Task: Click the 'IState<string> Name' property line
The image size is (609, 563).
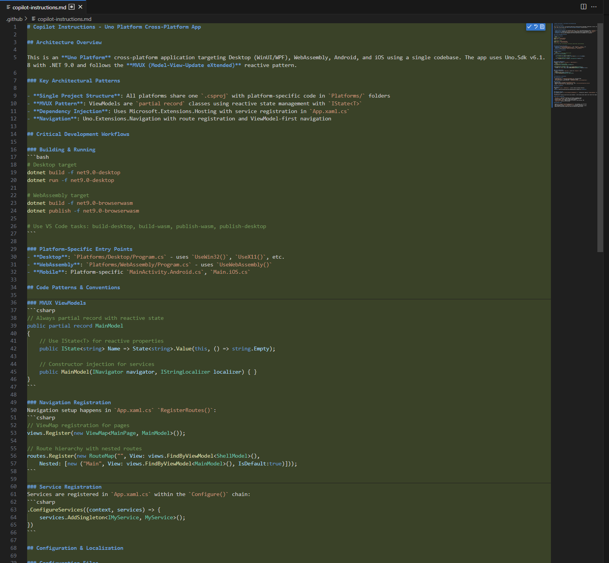Action: [x=157, y=348]
